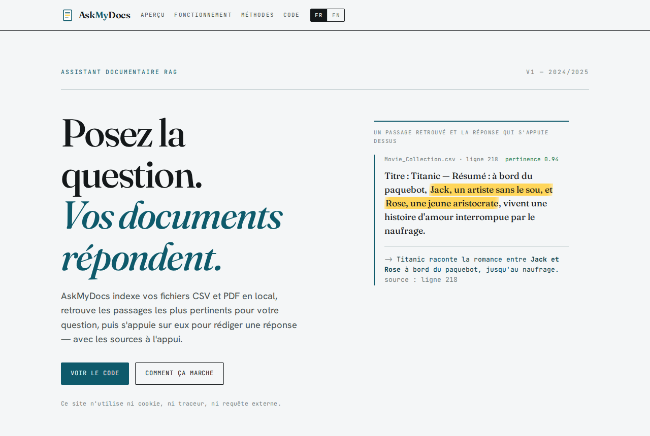
Task: Click the 'Assistant documentaire RAG' label
Action: pos(119,72)
